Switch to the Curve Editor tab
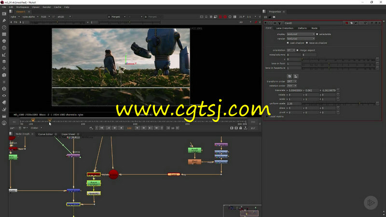386x217 pixels. (x=45, y=134)
